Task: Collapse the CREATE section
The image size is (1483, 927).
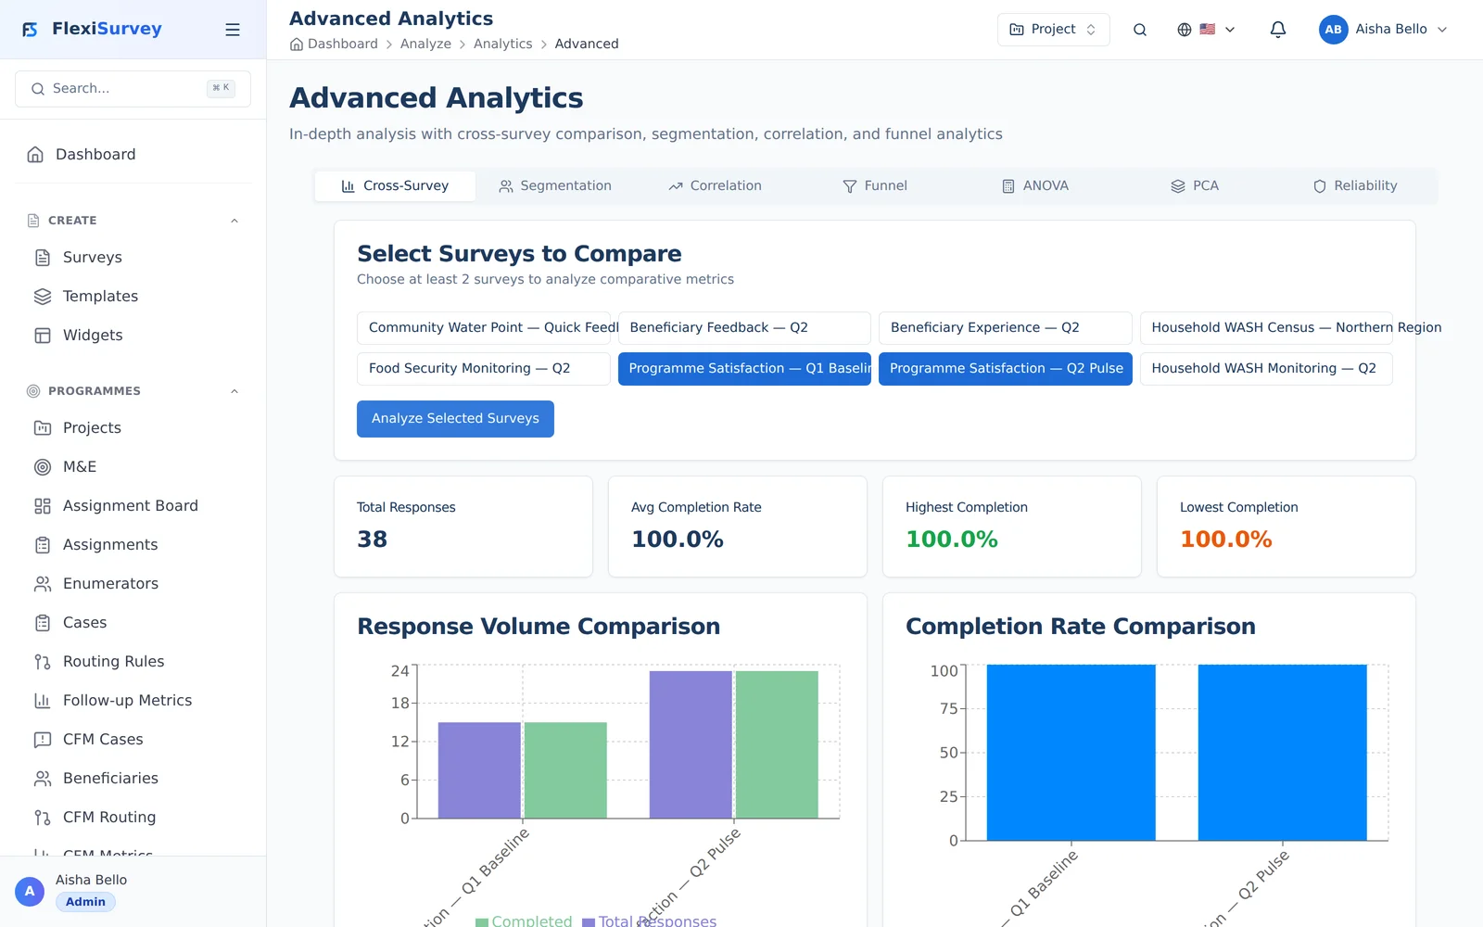Action: (234, 221)
